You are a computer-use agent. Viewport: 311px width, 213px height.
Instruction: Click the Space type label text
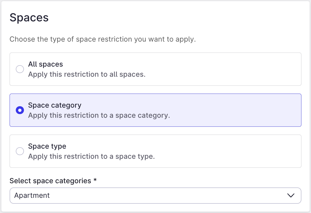[47, 146]
